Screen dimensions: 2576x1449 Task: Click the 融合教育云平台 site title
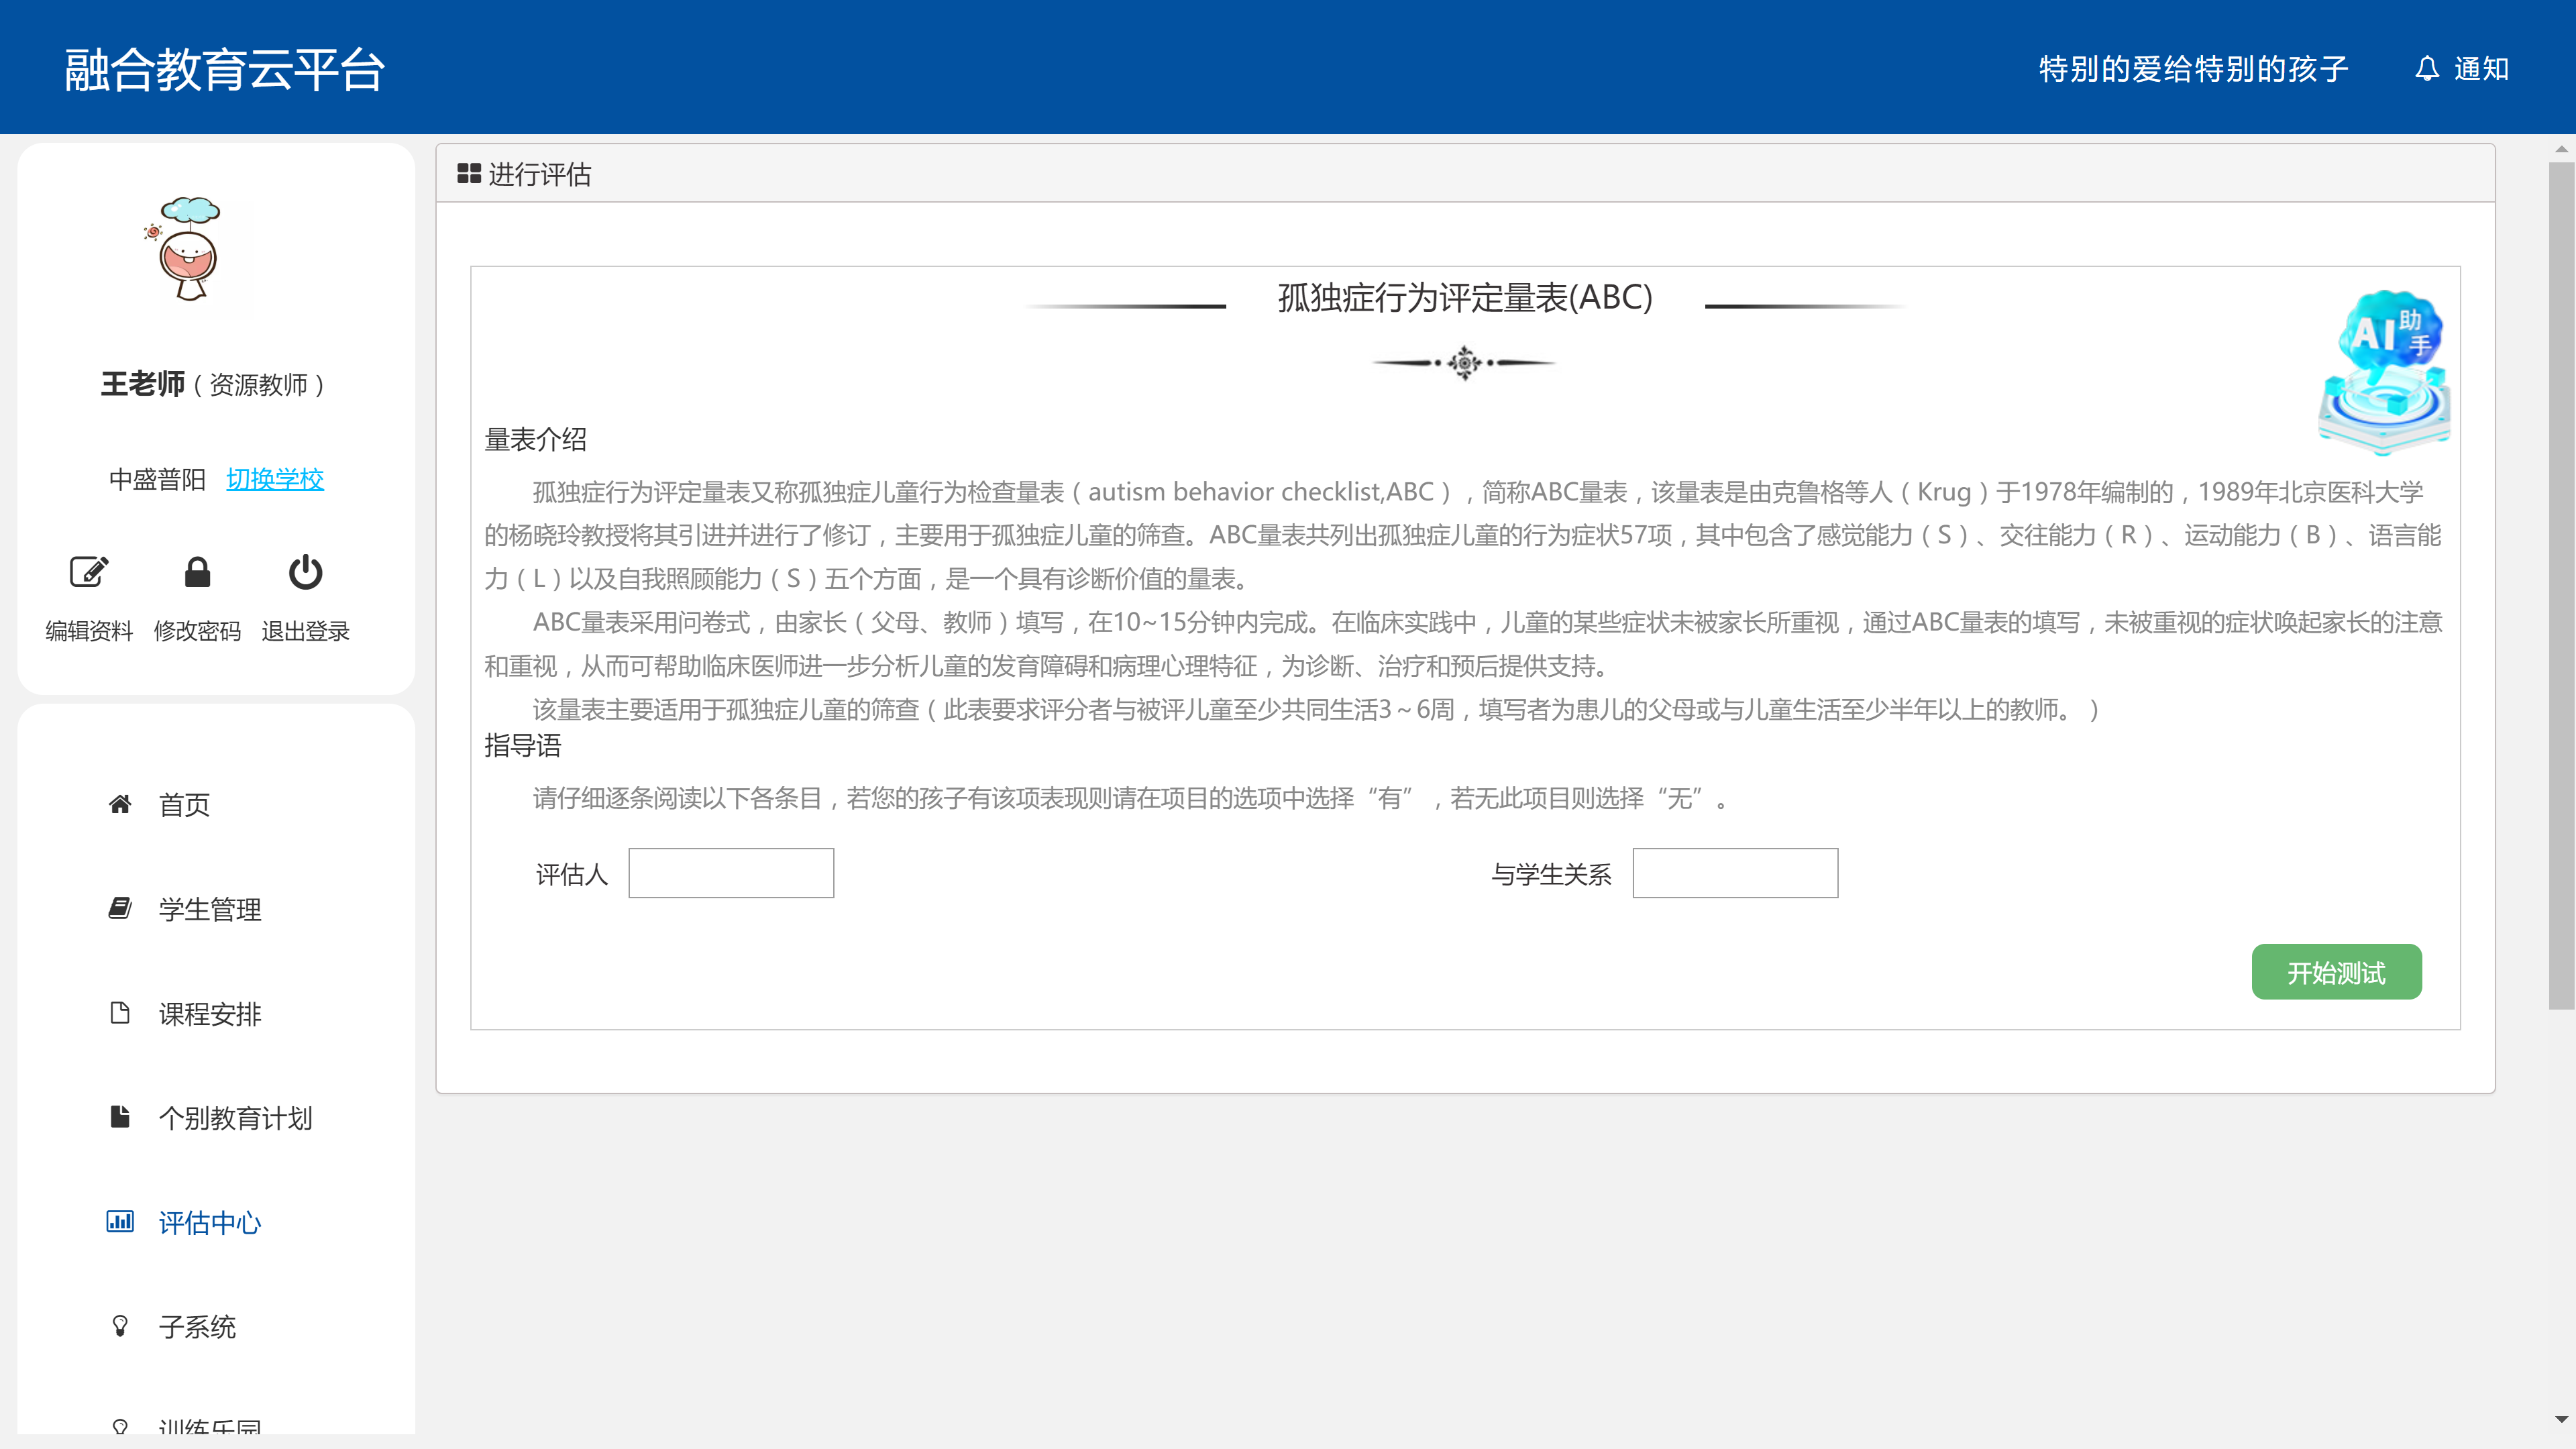225,69
